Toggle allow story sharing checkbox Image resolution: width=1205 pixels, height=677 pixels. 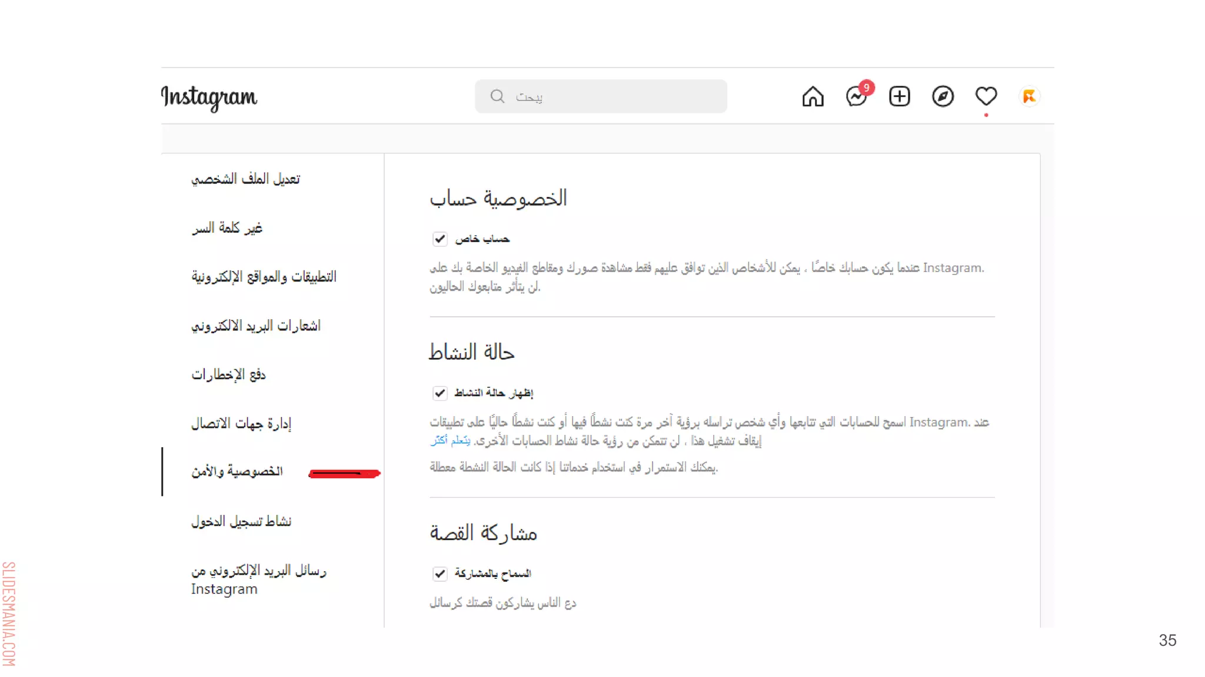[x=440, y=574]
